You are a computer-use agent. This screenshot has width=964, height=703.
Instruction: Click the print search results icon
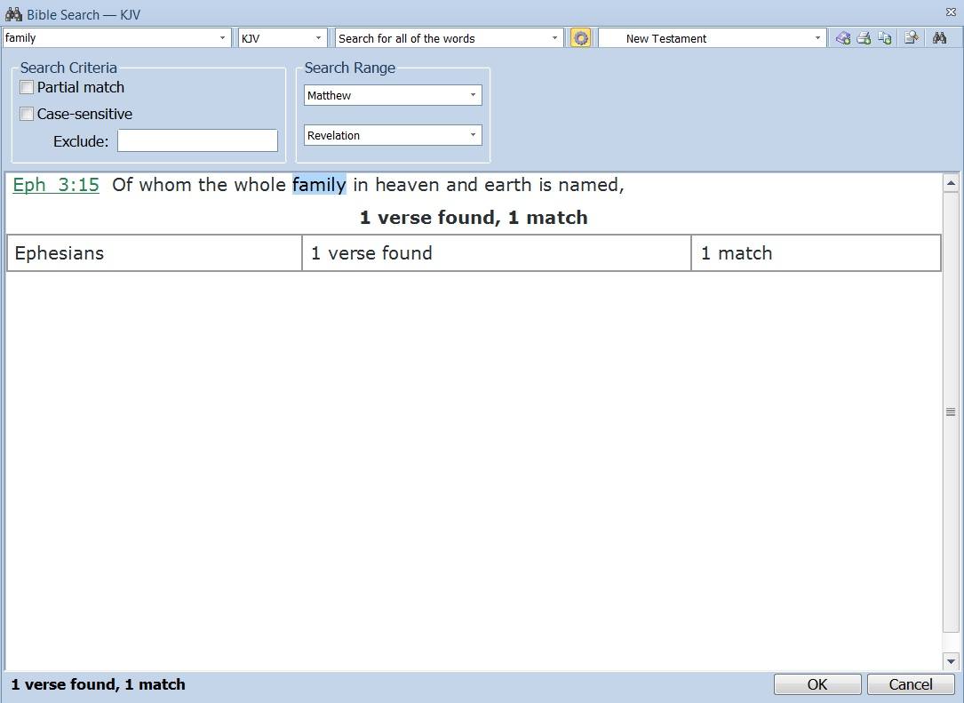coord(864,38)
